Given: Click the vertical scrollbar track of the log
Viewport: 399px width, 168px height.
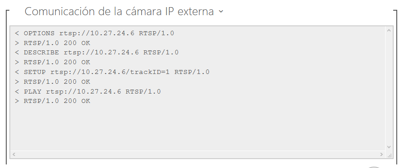Looking at the screenshot, I should click(x=389, y=89).
